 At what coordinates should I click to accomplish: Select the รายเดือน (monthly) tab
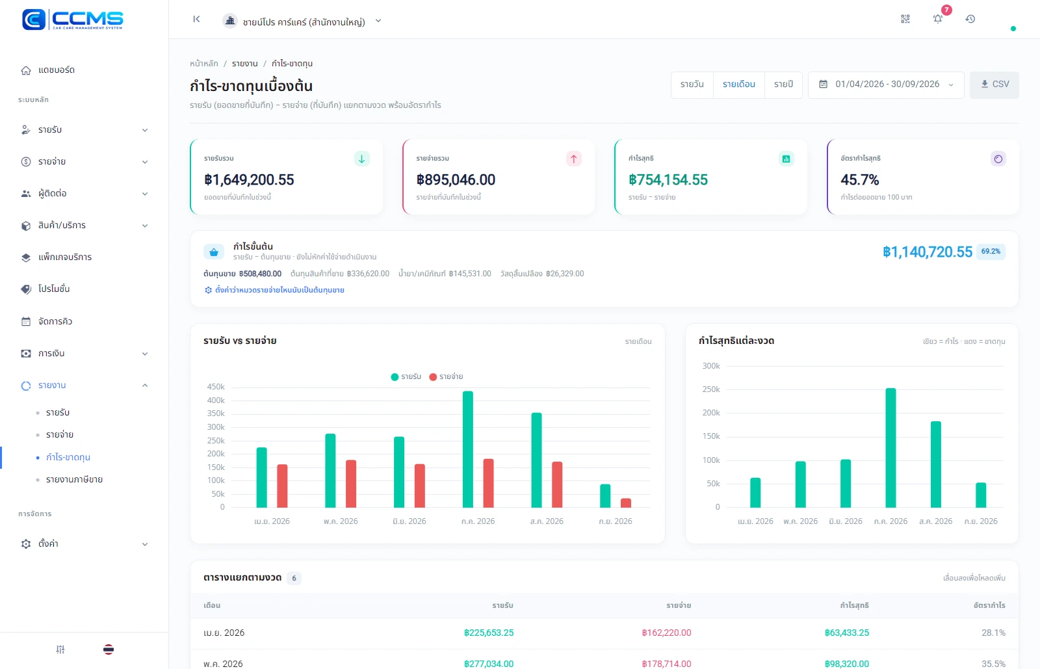pos(739,85)
